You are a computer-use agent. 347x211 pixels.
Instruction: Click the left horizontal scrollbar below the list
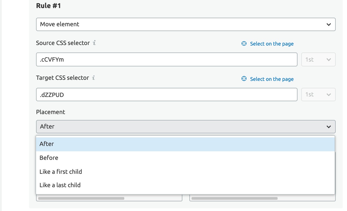81,198
